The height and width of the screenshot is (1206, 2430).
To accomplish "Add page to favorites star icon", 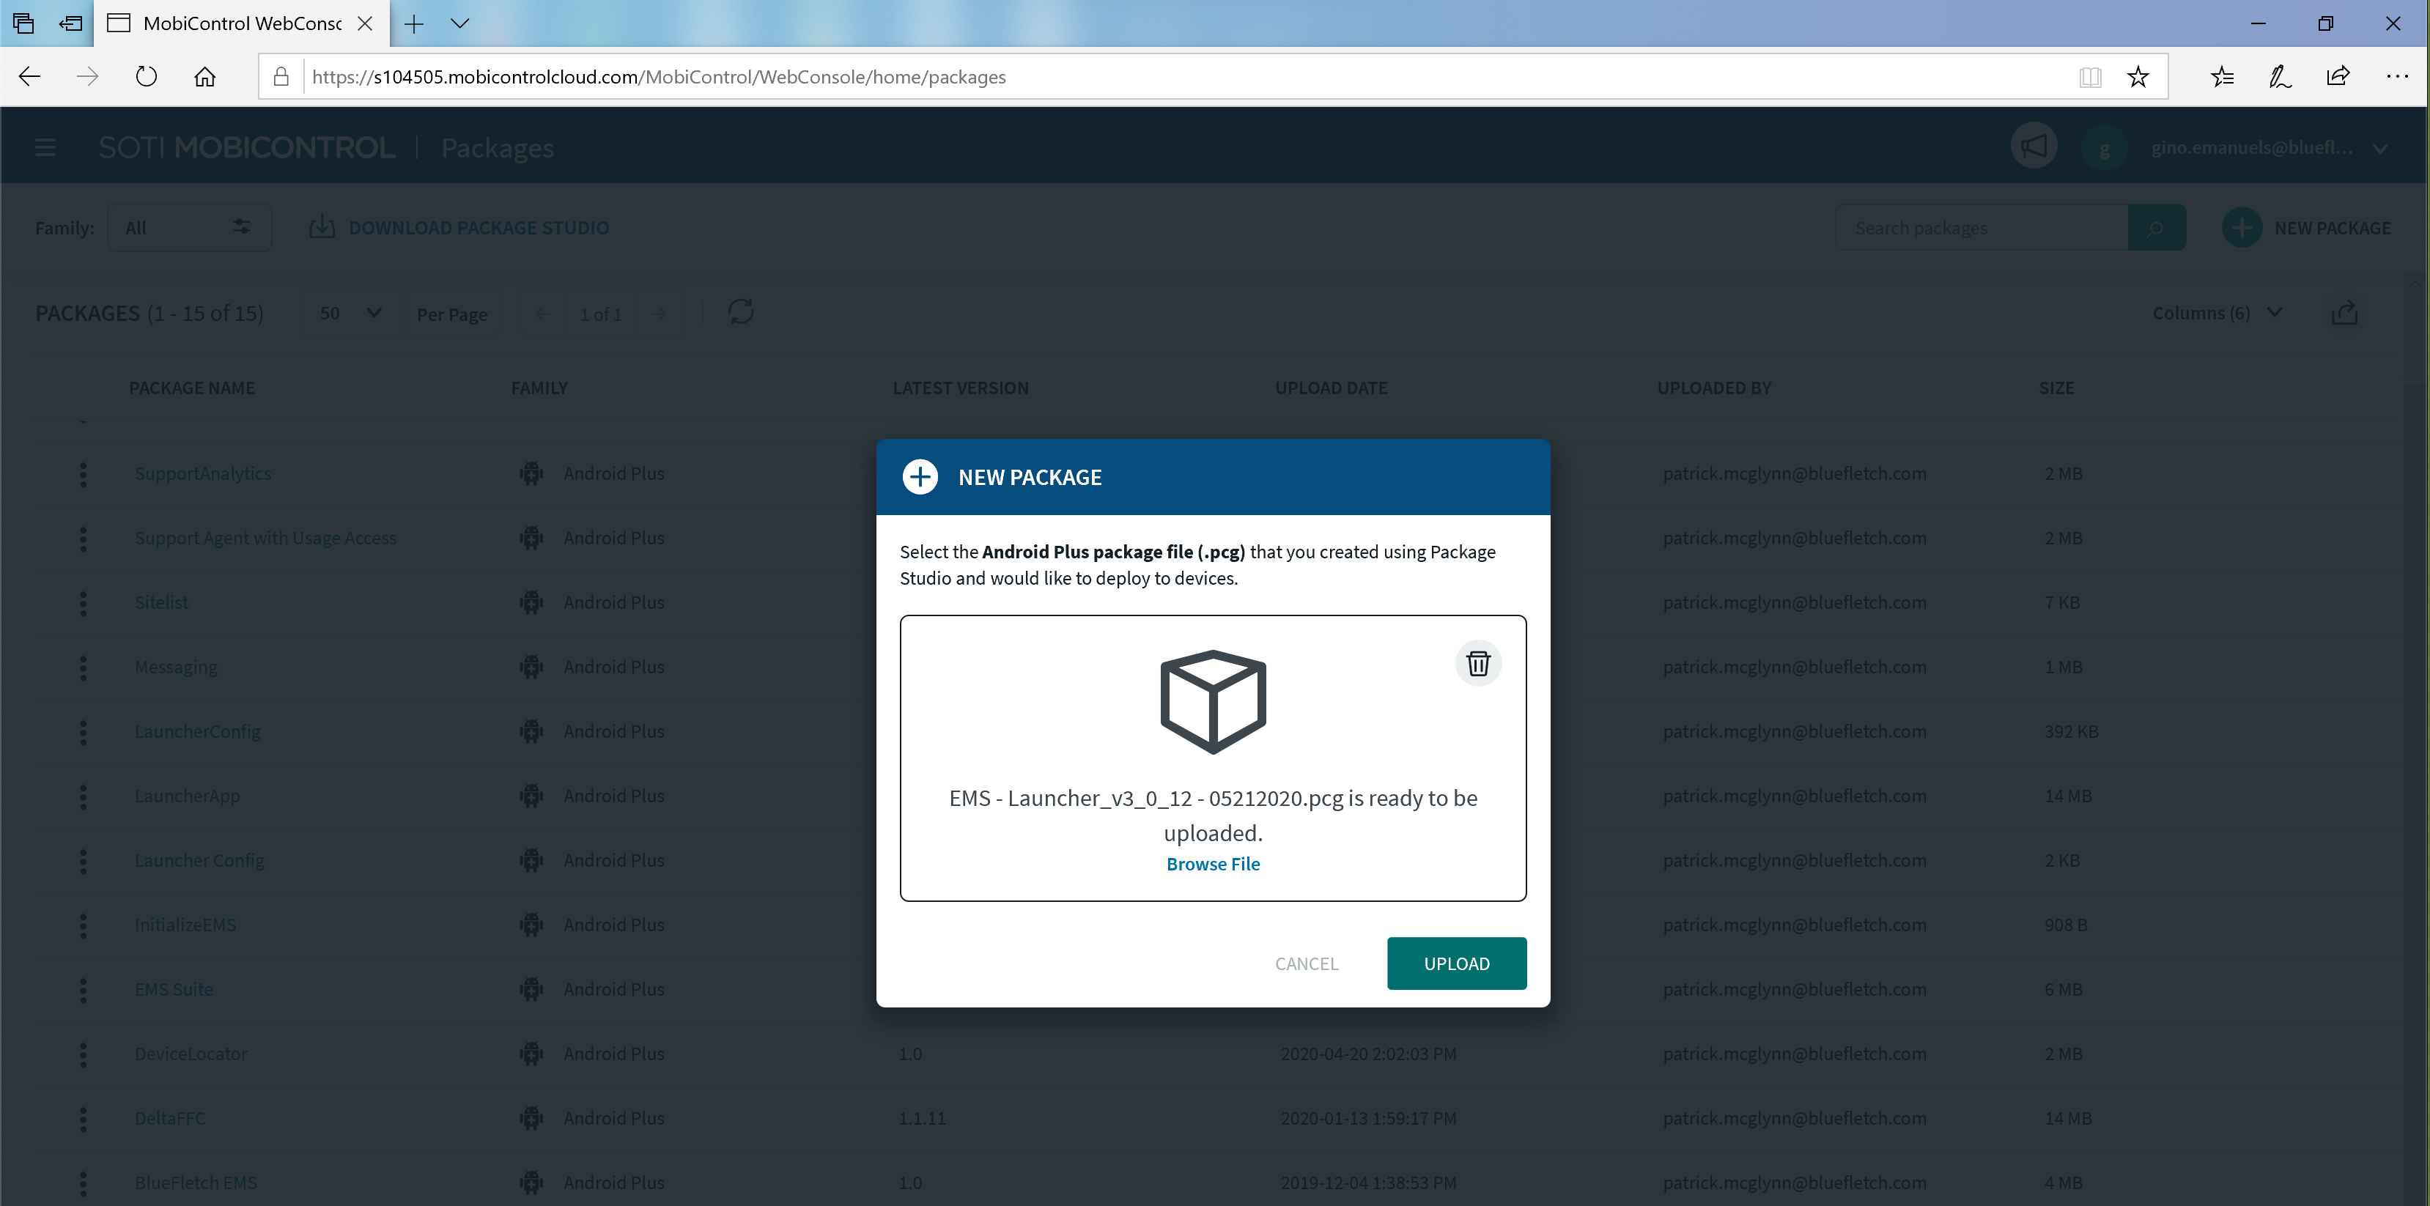I will [x=2138, y=76].
